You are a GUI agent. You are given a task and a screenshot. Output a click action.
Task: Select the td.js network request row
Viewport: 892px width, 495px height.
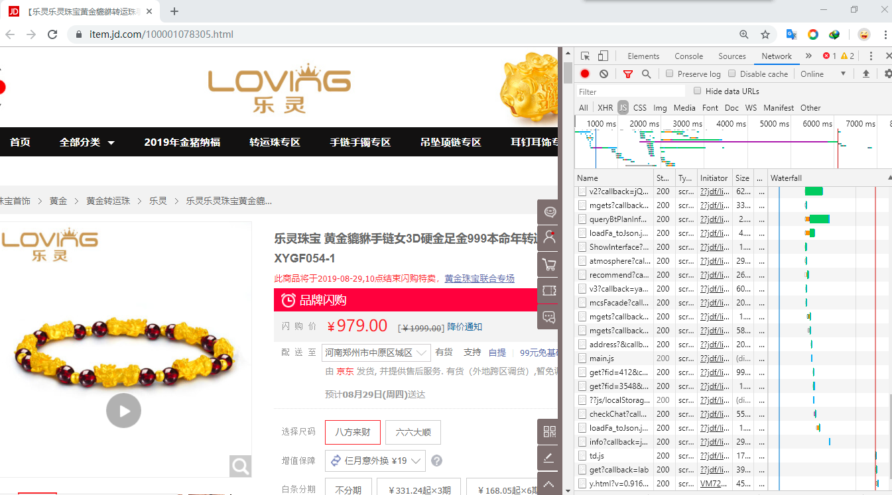tap(733, 456)
